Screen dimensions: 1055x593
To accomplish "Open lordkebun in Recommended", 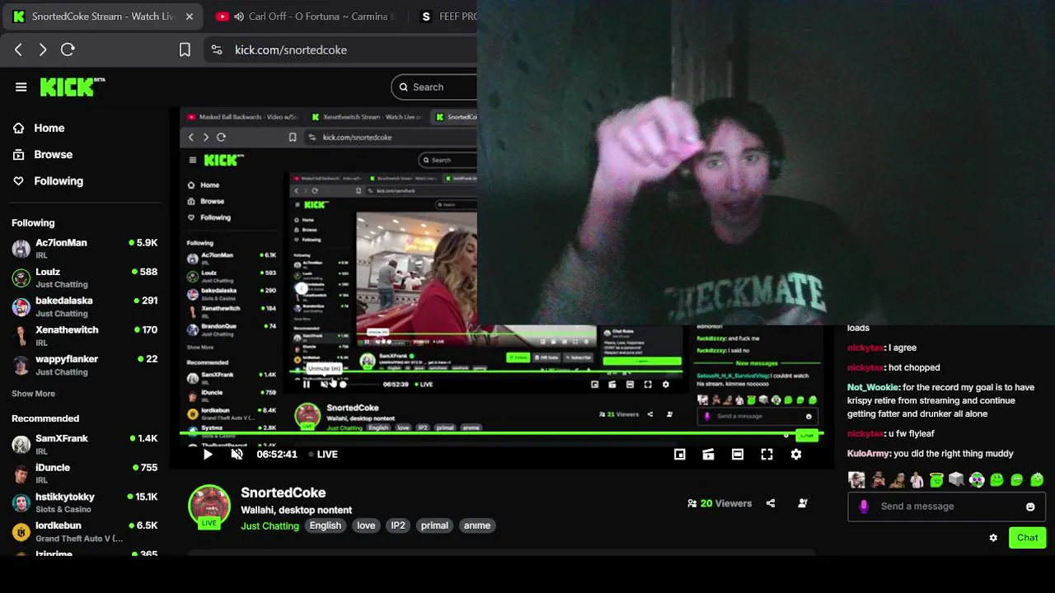I will click(84, 531).
